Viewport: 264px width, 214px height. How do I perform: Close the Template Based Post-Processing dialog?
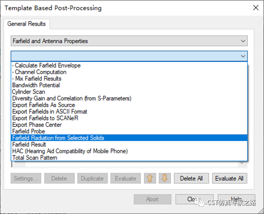coord(256,8)
